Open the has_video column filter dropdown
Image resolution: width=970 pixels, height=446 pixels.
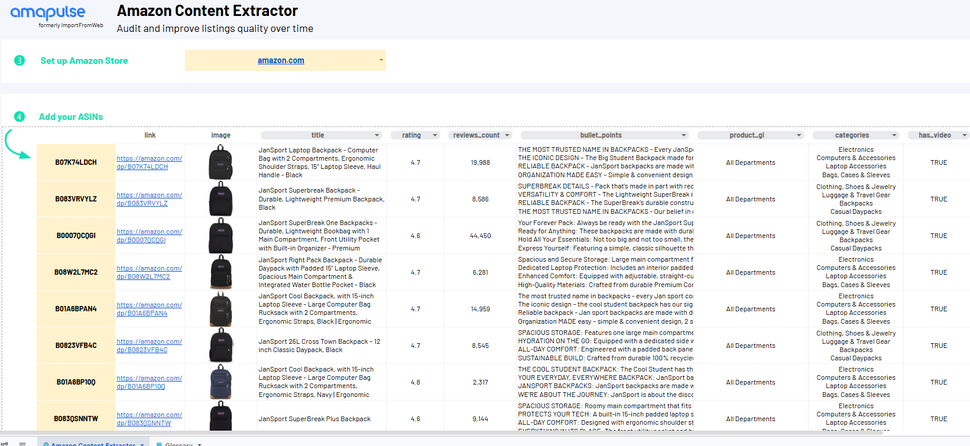click(965, 135)
